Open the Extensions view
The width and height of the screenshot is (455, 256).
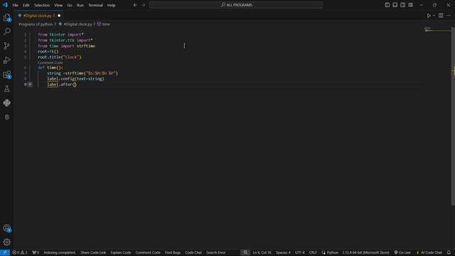(7, 74)
